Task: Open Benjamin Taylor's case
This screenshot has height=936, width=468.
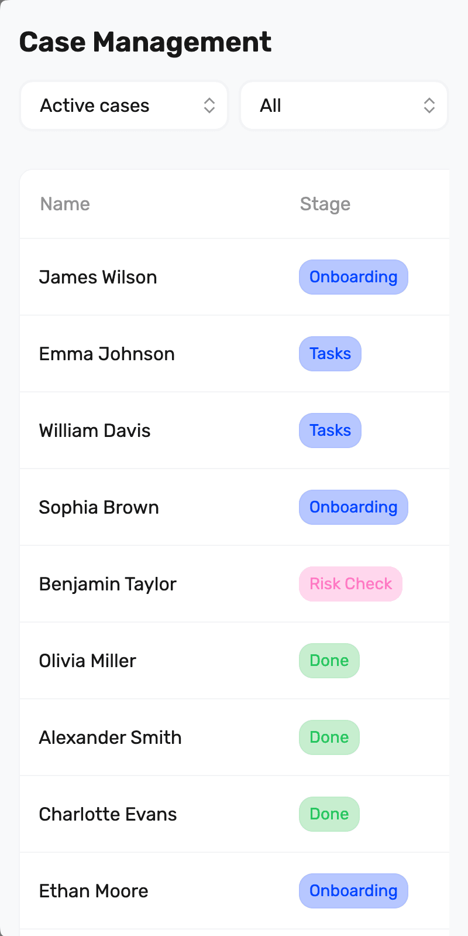Action: tap(108, 584)
